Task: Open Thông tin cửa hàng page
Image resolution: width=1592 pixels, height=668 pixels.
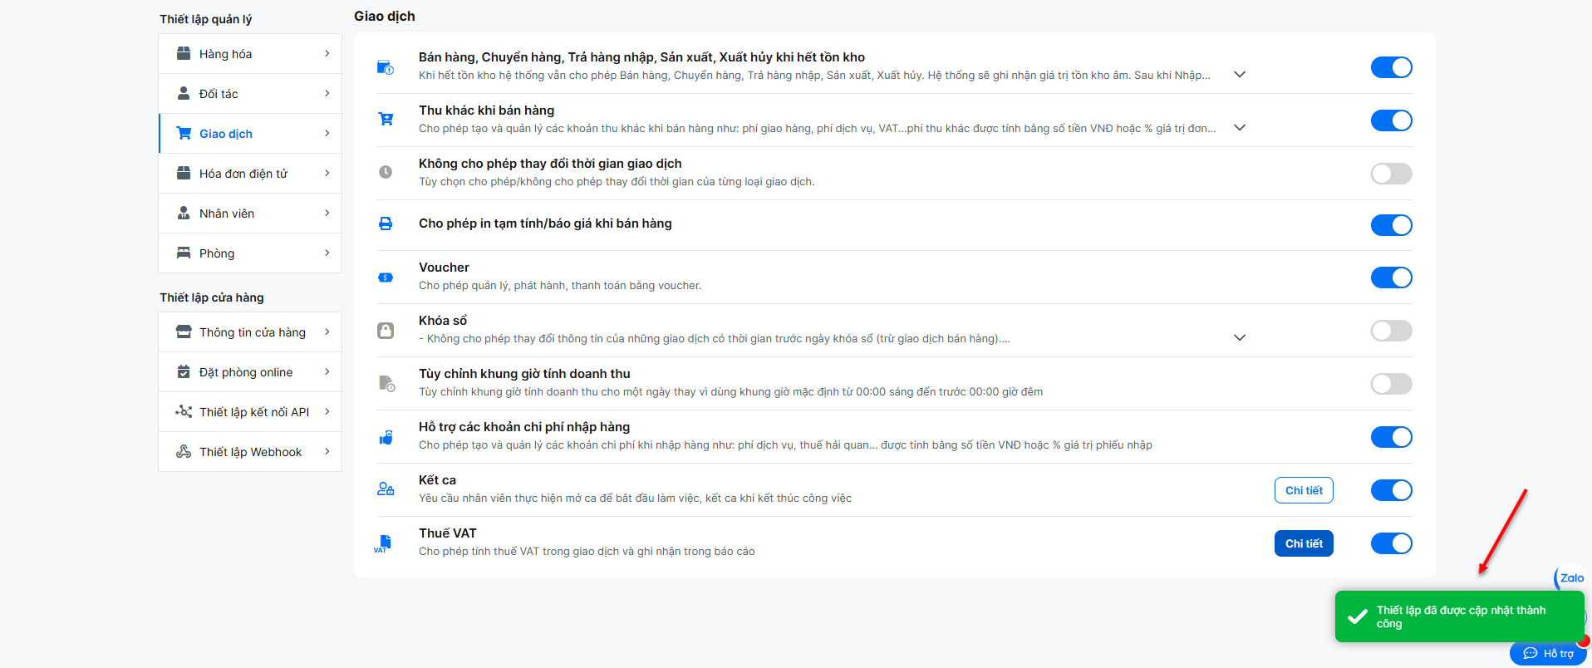Action: point(250,332)
